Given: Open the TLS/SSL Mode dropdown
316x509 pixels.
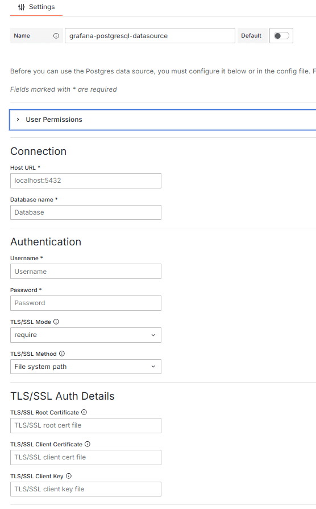Looking at the screenshot, I should (86, 335).
